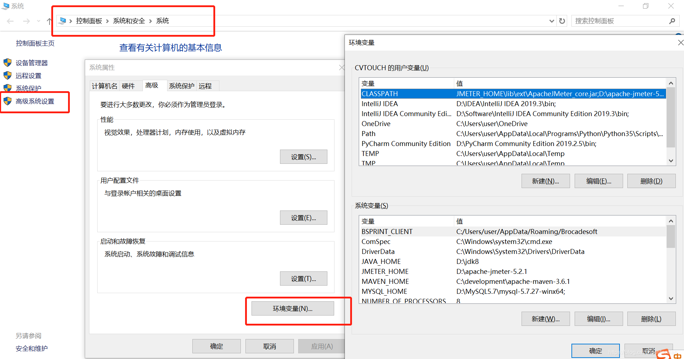Viewport: 684px width, 359px height.
Task: Click the shield icon next to 系统保护
Action: click(7, 88)
